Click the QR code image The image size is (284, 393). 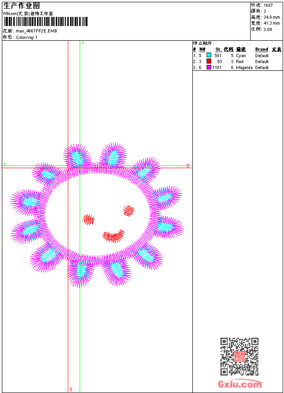tap(240, 356)
